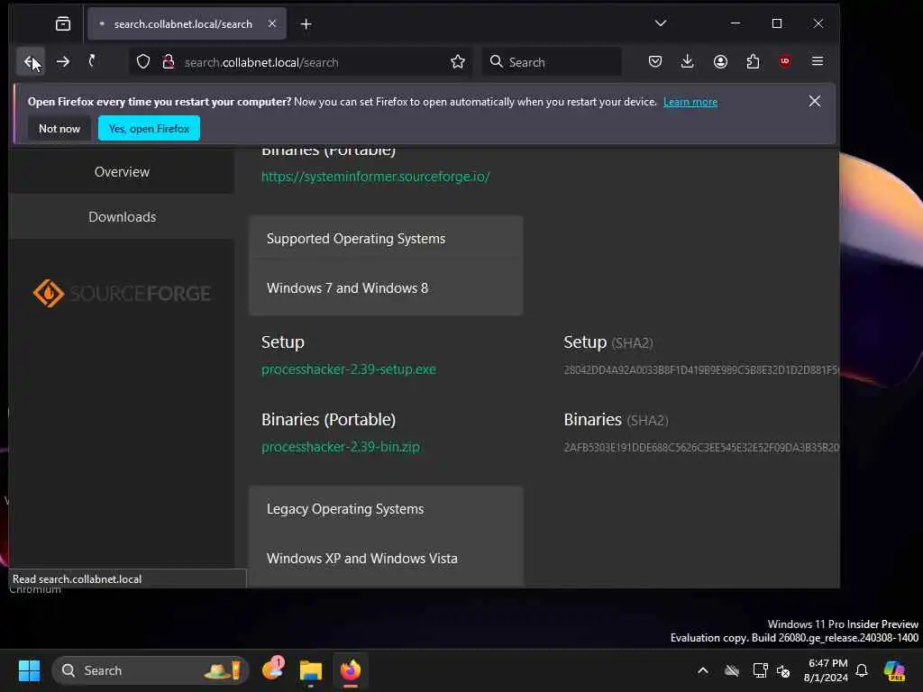Switch to the Downloads sidebar item
The height and width of the screenshot is (692, 923).
122,216
